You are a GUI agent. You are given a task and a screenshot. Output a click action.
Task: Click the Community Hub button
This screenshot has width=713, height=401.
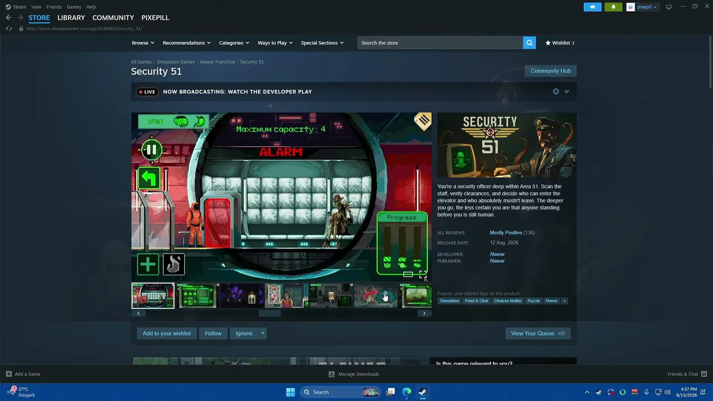click(x=550, y=71)
